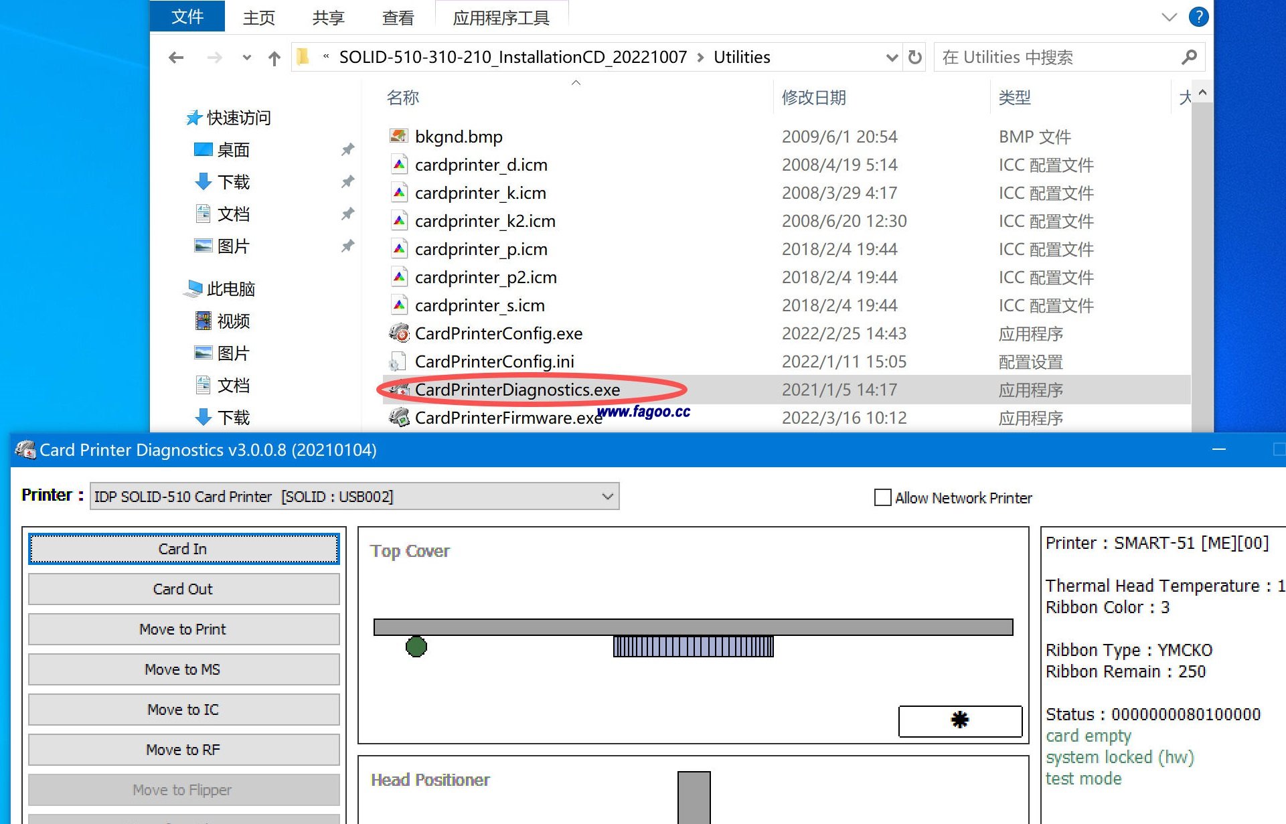Open recent locations dropdown arrow

pyautogui.click(x=247, y=58)
